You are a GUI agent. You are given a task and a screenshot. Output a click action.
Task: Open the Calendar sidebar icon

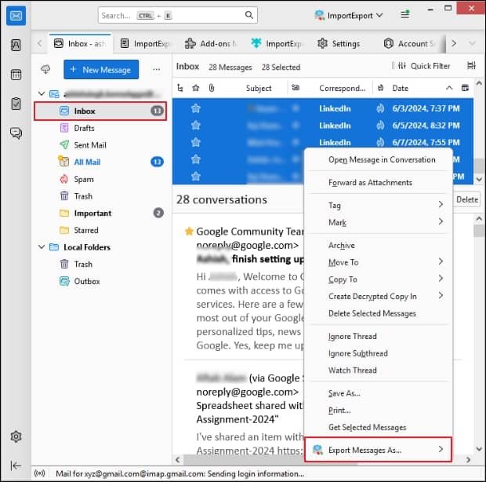click(16, 75)
